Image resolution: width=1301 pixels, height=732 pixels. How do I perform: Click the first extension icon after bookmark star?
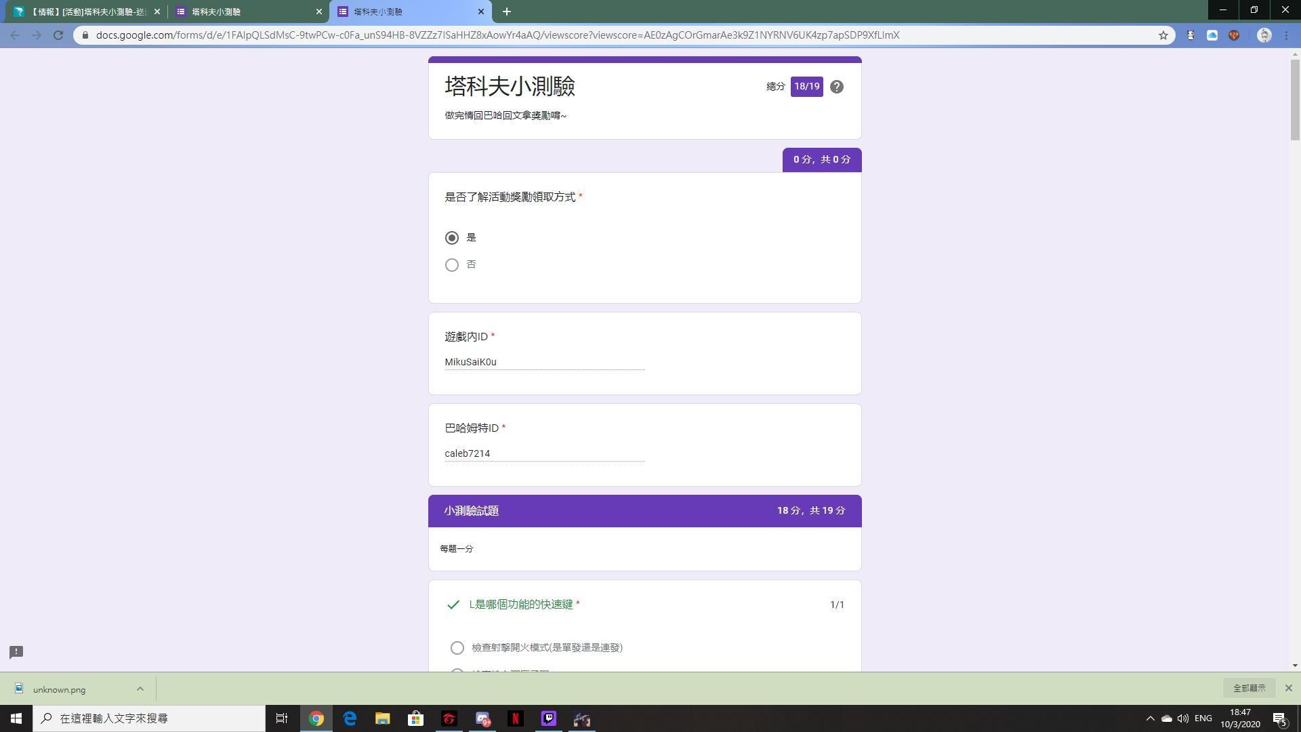pyautogui.click(x=1191, y=35)
